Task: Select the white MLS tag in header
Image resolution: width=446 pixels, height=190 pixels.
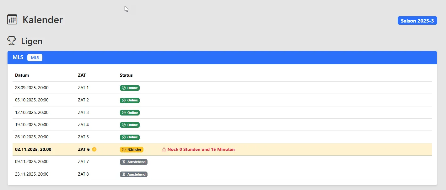Action: (35, 58)
